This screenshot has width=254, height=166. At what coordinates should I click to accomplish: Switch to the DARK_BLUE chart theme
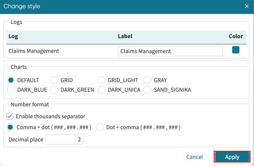tap(11, 90)
